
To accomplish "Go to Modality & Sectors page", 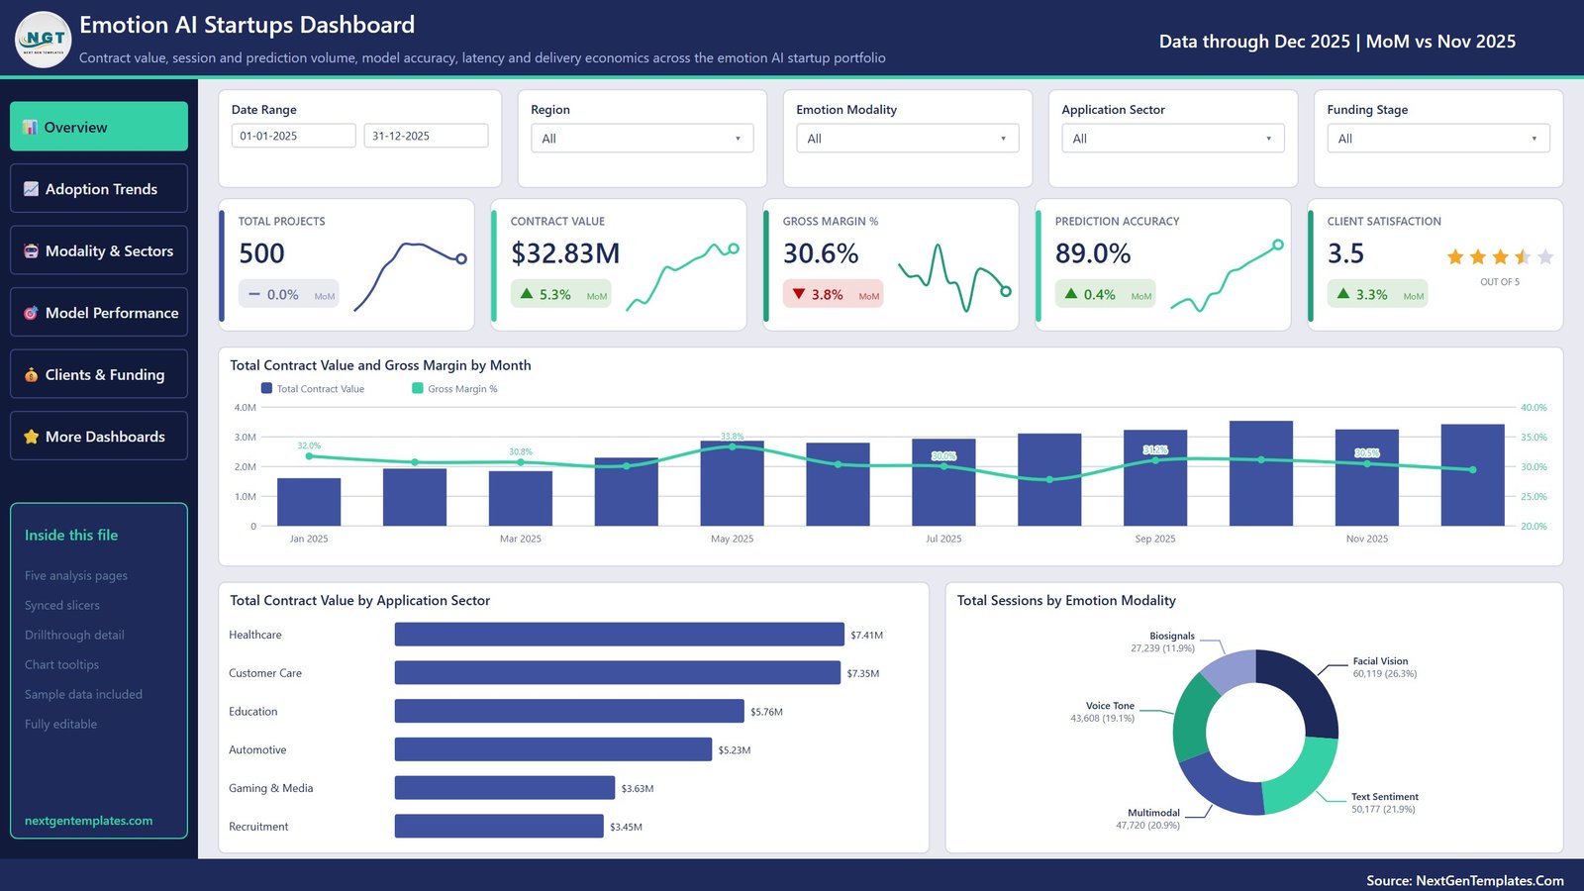I will click(99, 250).
